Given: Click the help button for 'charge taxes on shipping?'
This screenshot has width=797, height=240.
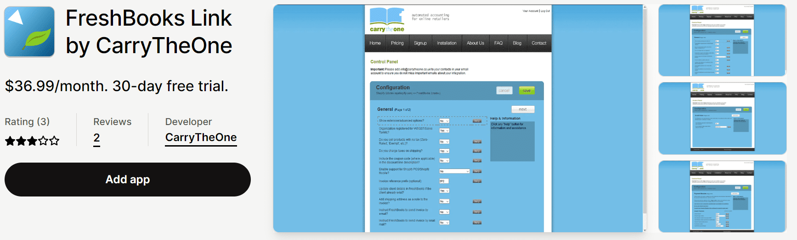Looking at the screenshot, I should click(477, 151).
